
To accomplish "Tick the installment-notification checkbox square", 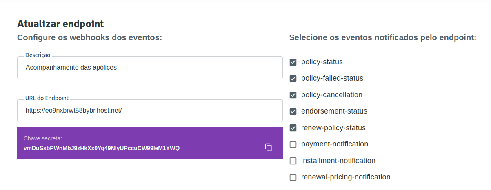I will coord(293,161).
